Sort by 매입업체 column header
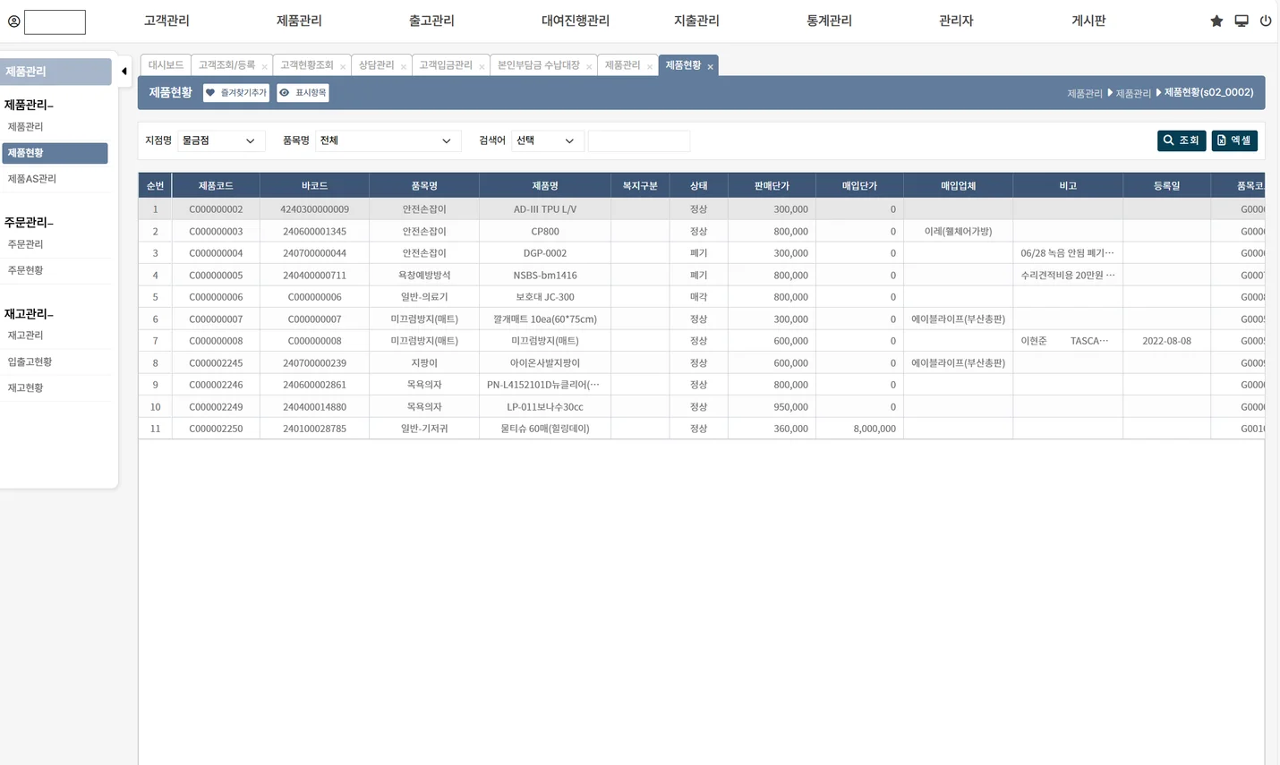Screen dimensions: 1280x765 click(958, 186)
